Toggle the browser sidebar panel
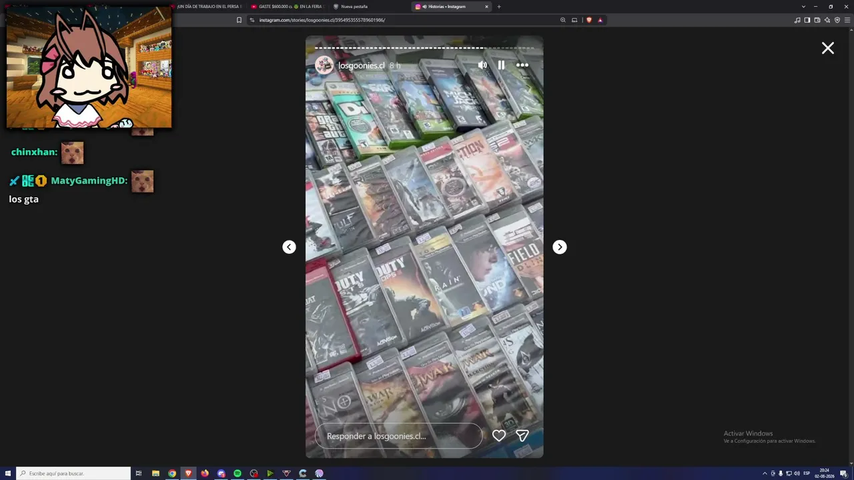The height and width of the screenshot is (480, 854). [807, 20]
